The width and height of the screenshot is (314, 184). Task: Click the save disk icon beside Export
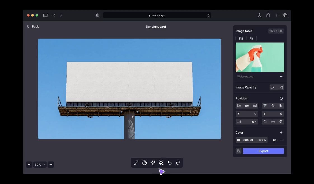pos(238,151)
